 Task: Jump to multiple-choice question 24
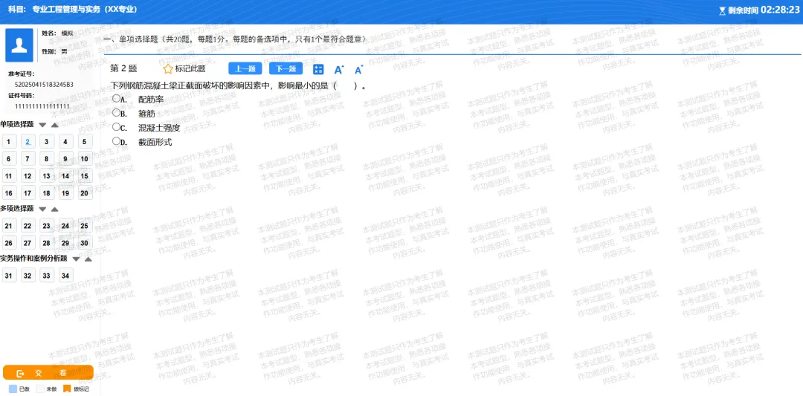[x=65, y=226]
